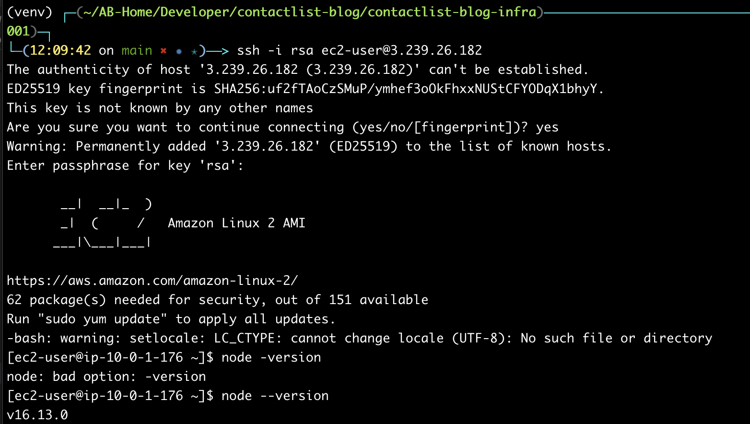Screen dimensions: 750x424
Task: Click the "node --version" command
Action: point(275,396)
